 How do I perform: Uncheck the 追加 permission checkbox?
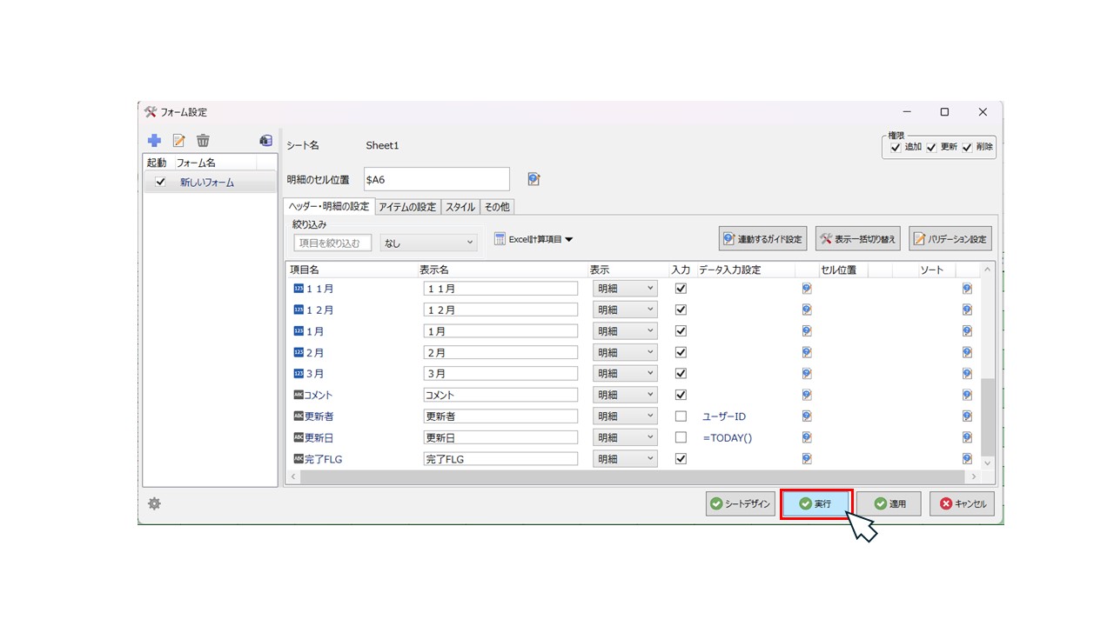click(896, 148)
